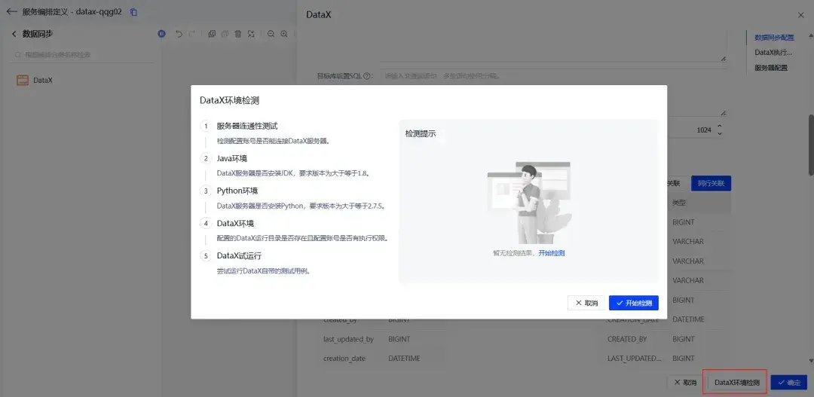Click the 类型 column header
814x397 pixels.
pos(680,203)
